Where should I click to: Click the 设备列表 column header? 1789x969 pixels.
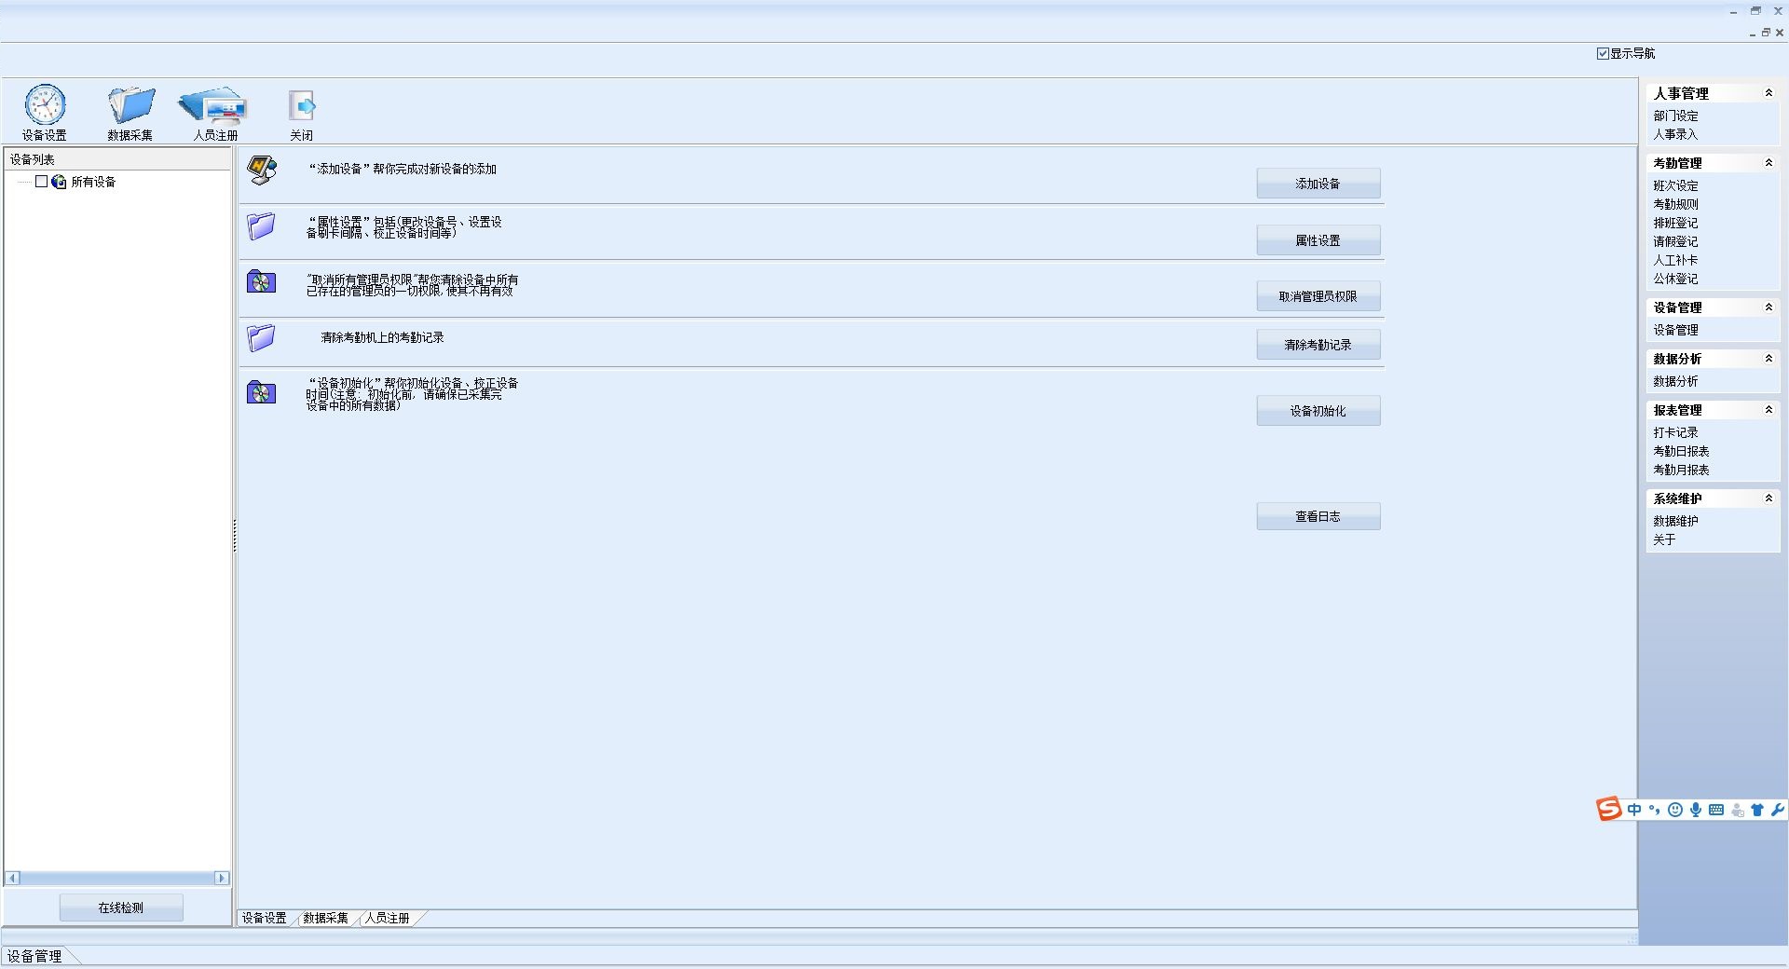tap(117, 159)
